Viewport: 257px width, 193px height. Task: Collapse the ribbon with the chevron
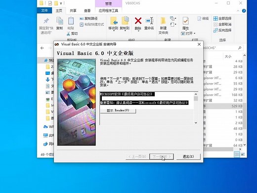[238, 11]
